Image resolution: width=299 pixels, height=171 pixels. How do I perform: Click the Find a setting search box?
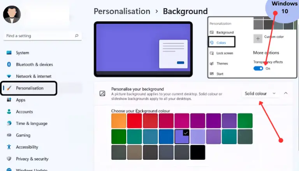coord(39,36)
